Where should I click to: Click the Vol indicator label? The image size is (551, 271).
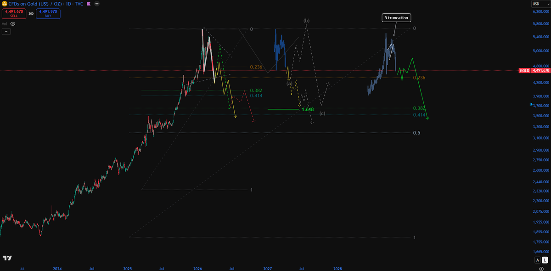(x=5, y=23)
